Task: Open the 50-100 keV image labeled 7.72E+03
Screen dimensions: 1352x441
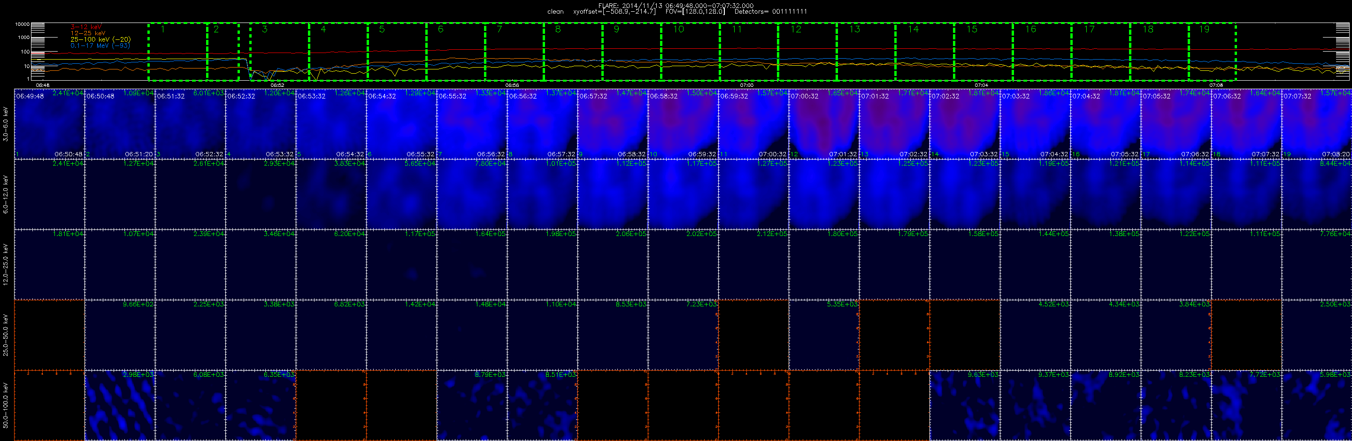Action: point(1246,405)
